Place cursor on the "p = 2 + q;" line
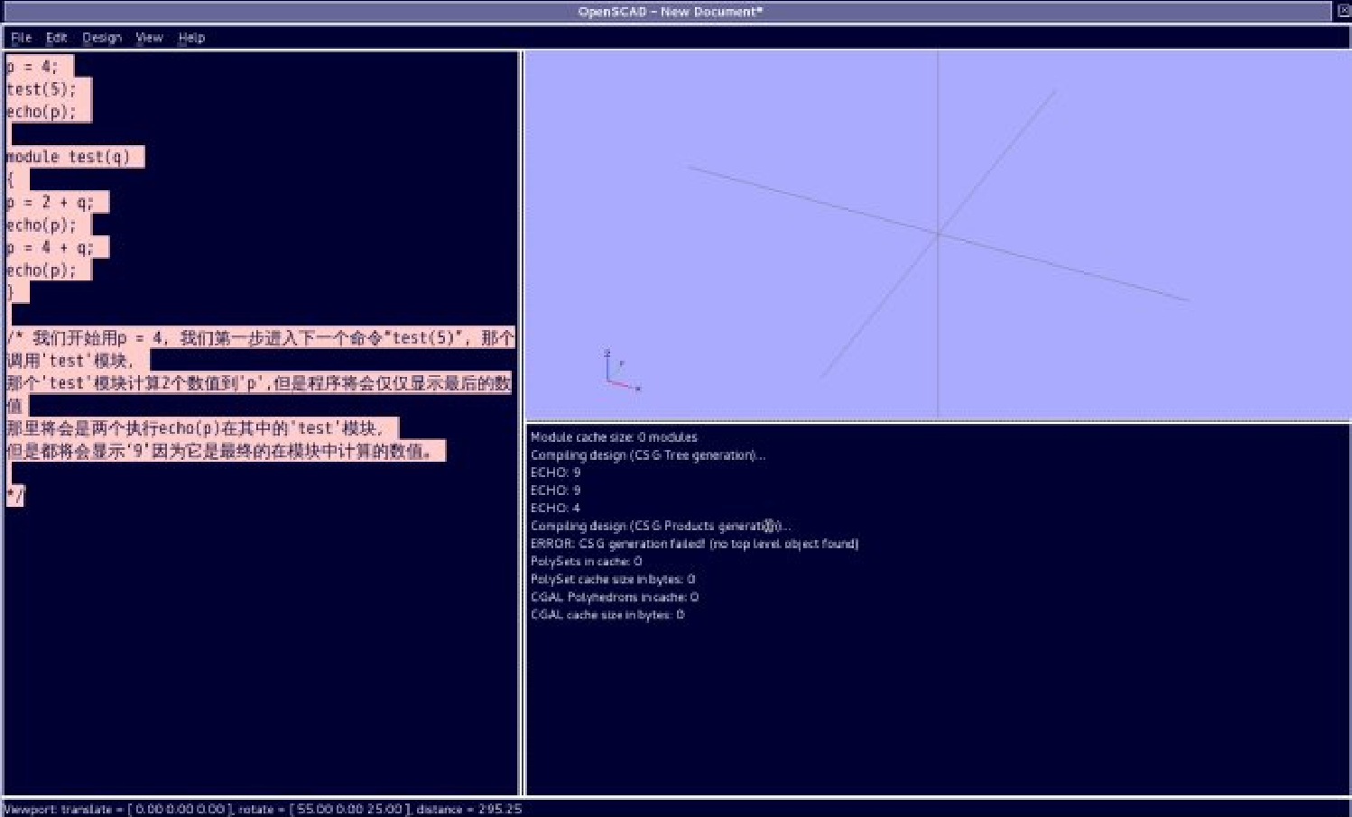The image size is (1352, 817). click(x=51, y=202)
